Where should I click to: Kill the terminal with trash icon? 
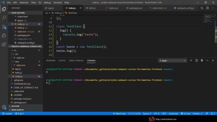pyautogui.click(x=202, y=60)
